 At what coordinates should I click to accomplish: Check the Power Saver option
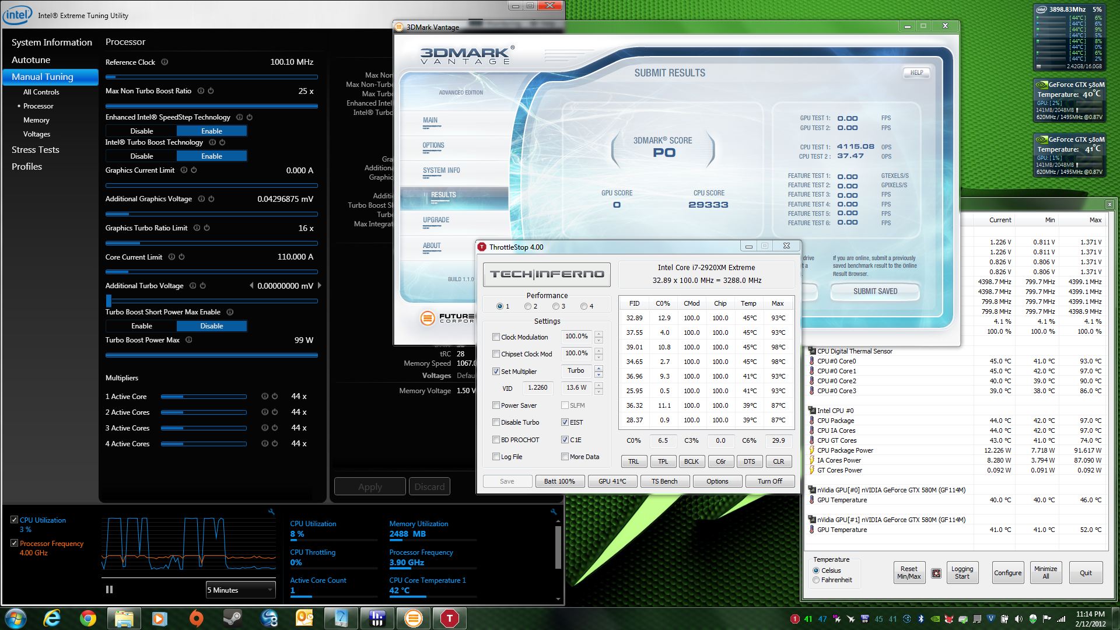[496, 405]
